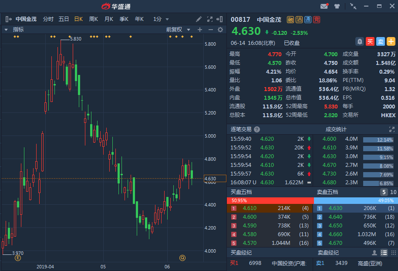This screenshot has width=398, height=271.
Task: Show broker queue person view
Action: [374, 253]
